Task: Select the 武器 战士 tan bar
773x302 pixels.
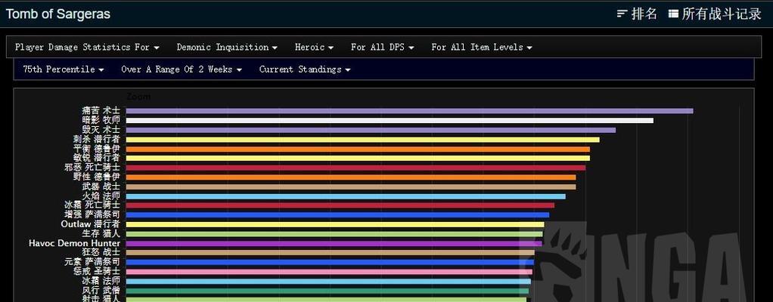Action: [351, 187]
